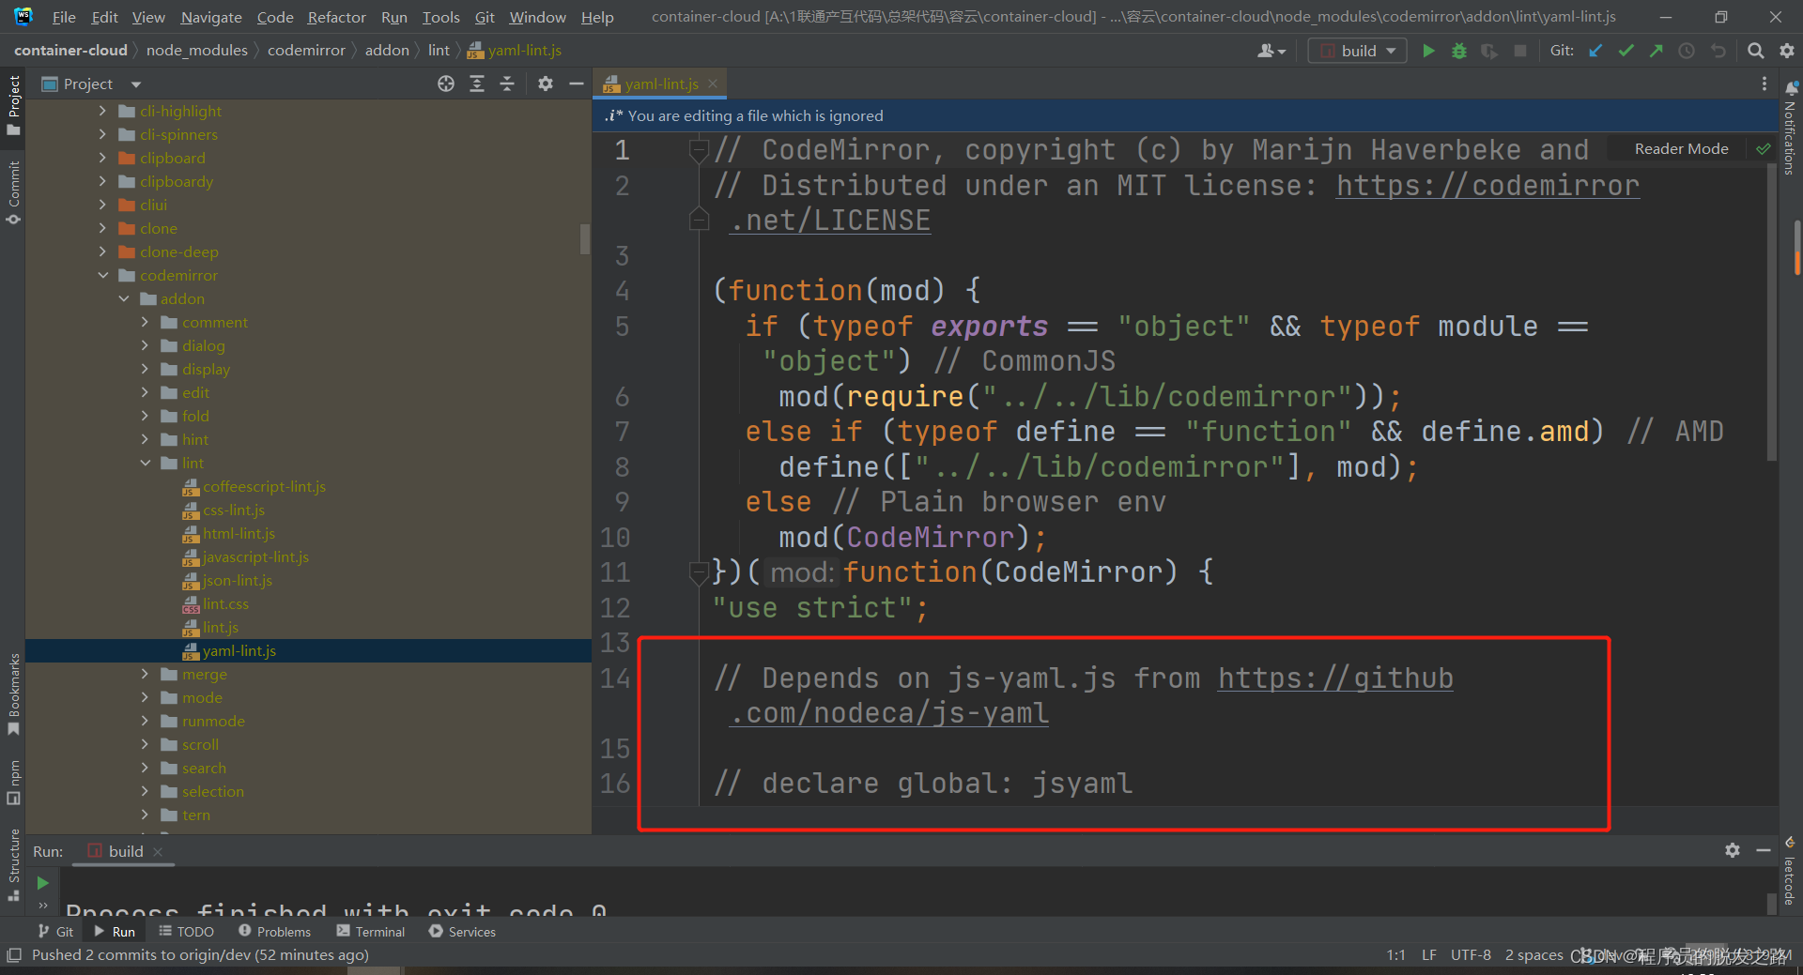Toggle Reader Mode in the editor

[x=1681, y=148]
